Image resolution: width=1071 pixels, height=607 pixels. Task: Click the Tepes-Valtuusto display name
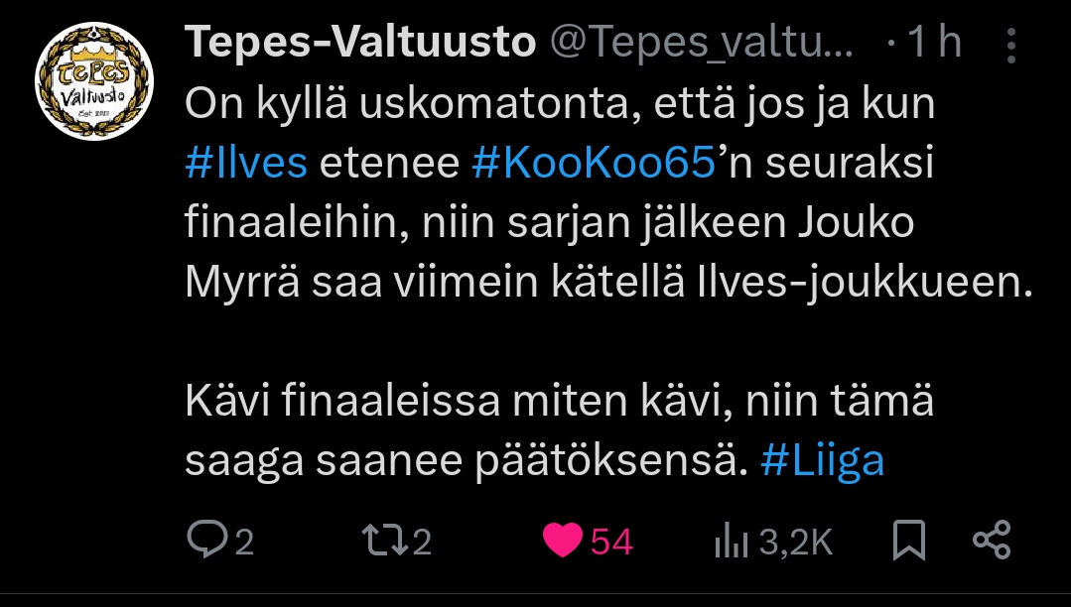pos(361,43)
